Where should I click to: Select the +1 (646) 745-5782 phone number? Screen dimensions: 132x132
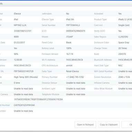click(75, 77)
